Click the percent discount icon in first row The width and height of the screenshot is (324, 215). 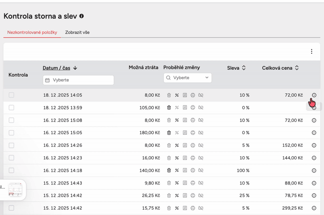177,95
